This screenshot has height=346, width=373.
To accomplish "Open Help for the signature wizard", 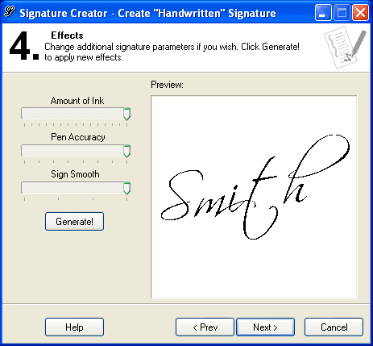I will pyautogui.click(x=74, y=327).
